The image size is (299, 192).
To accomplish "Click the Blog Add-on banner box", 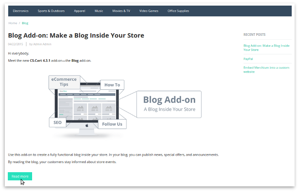I will 169,104.
